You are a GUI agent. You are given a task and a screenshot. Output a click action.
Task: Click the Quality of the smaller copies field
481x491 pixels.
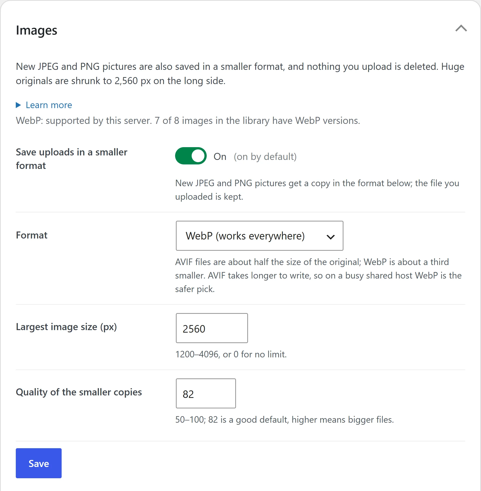point(206,393)
